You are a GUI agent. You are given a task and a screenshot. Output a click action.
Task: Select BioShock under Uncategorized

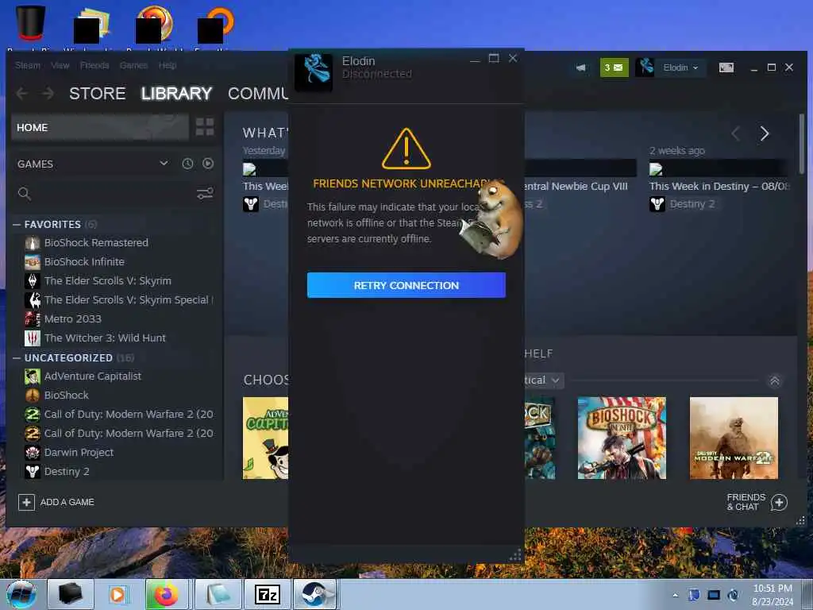click(67, 396)
